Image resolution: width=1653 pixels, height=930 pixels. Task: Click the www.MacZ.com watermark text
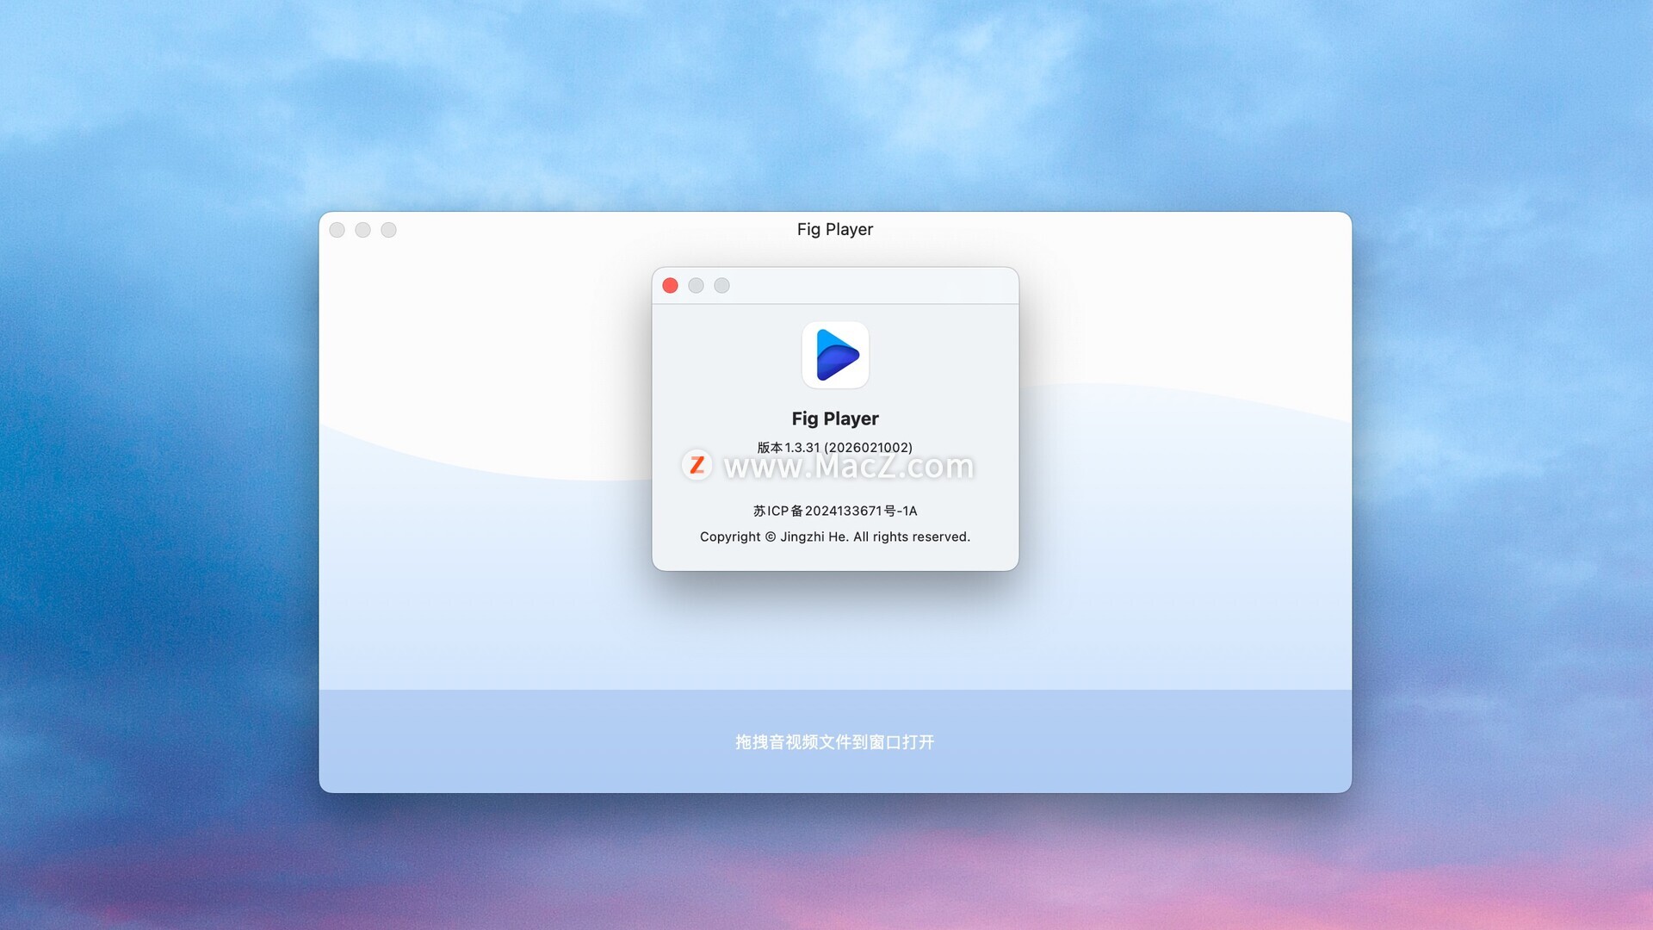(x=849, y=466)
